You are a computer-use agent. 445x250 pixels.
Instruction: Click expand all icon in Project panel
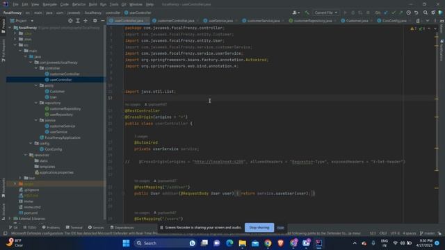tap(78, 21)
